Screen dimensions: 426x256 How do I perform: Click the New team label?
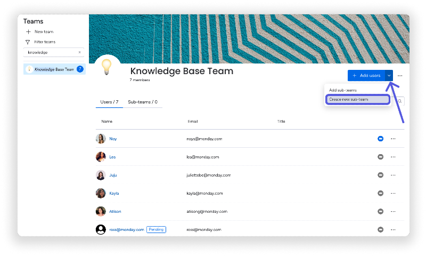[x=44, y=32]
